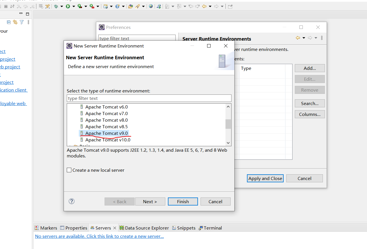Image resolution: width=367 pixels, height=249 pixels.
Task: Click the runtime list scrollbar thumb
Action: coord(228,124)
